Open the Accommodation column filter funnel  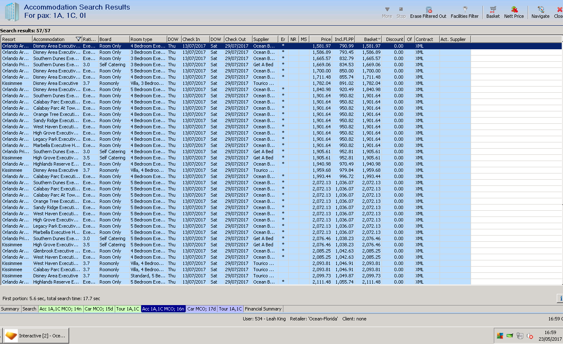point(78,39)
